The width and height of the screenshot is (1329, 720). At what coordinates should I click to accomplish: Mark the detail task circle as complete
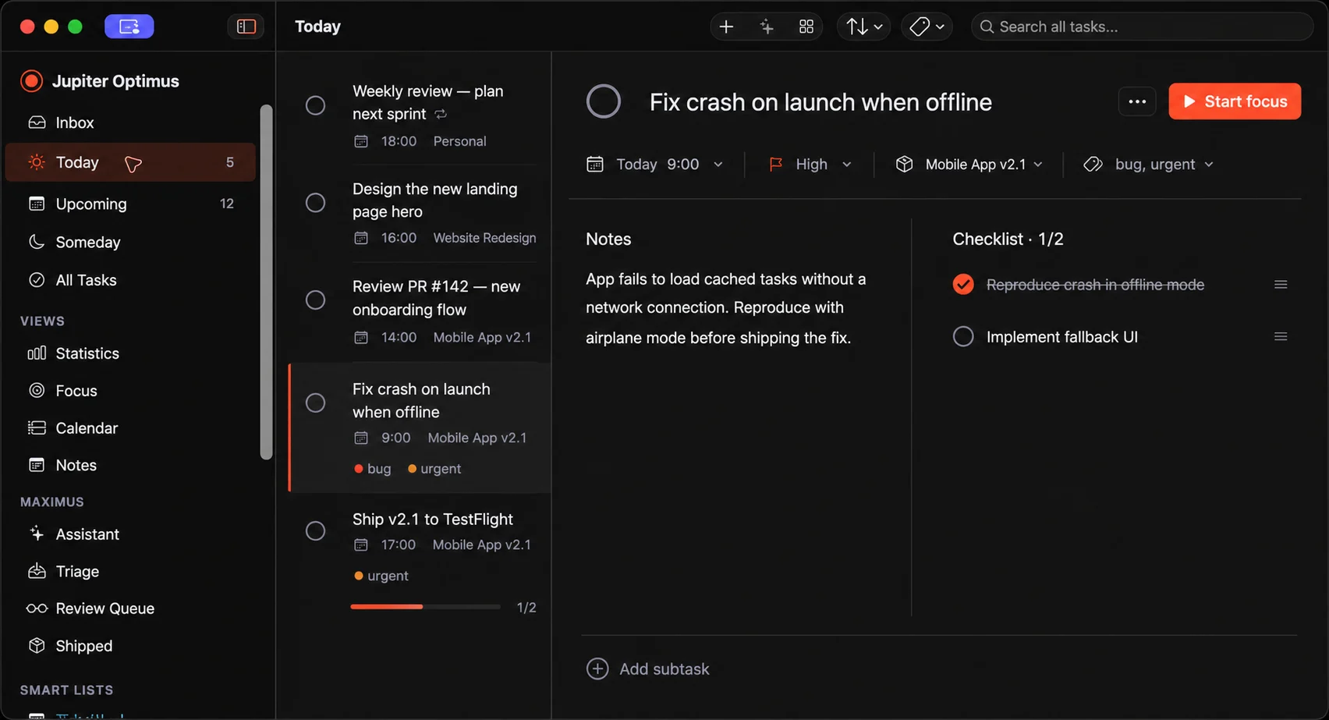604,101
